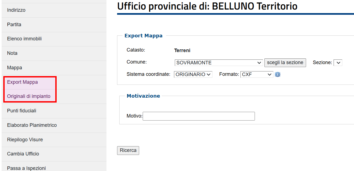
Task: Click the Ricerca button
Action: tap(128, 151)
